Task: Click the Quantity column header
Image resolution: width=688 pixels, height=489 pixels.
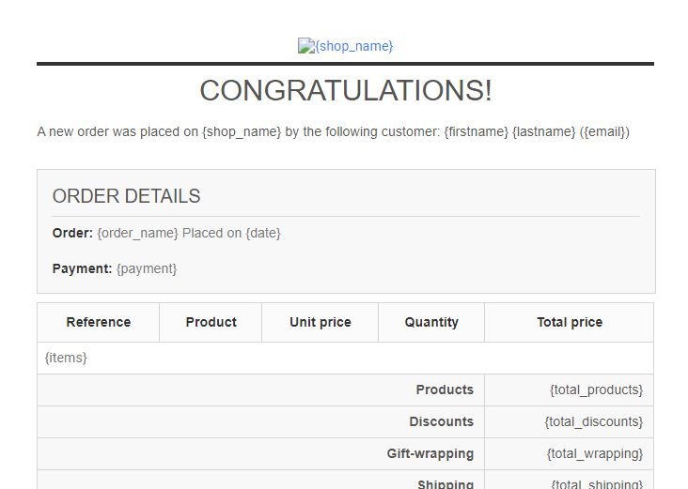Action: click(431, 322)
